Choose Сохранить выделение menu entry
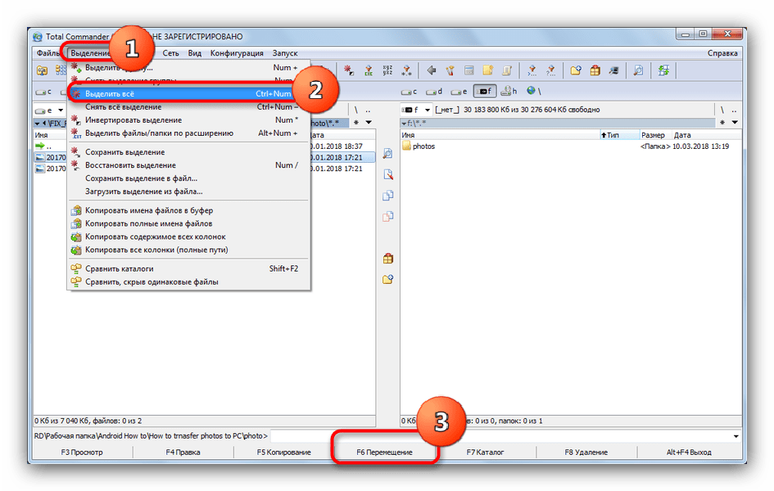 [x=188, y=152]
